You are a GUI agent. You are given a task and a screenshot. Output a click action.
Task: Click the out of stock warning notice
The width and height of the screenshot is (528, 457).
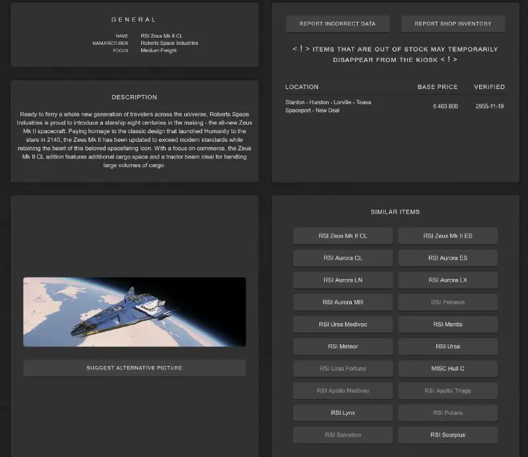click(x=395, y=55)
